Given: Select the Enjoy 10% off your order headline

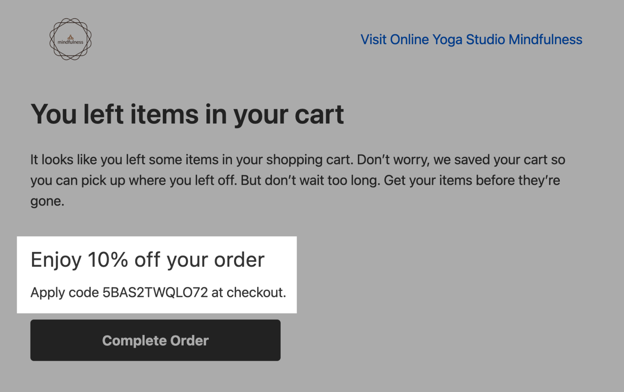Looking at the screenshot, I should point(147,260).
